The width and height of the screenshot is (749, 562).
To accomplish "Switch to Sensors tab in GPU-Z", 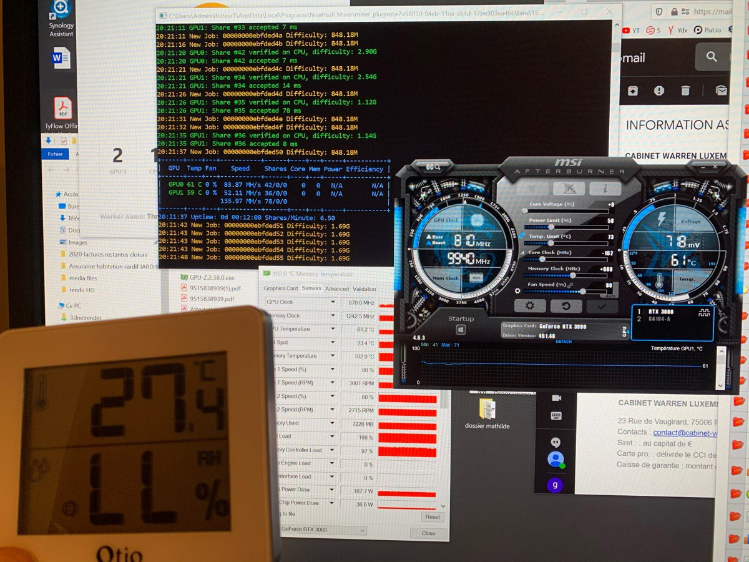I will (x=311, y=288).
